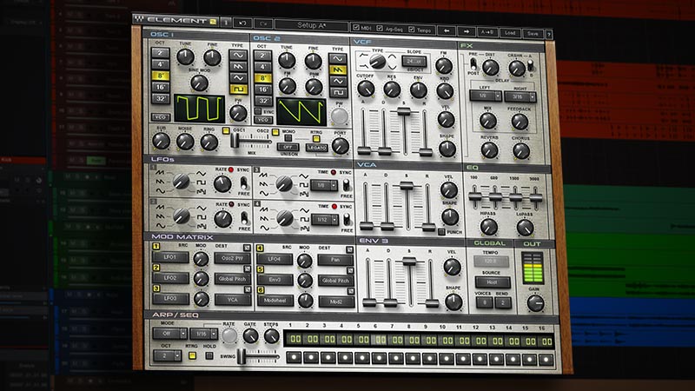Image resolution: width=695 pixels, height=391 pixels.
Task: Click mod matrix slot 1 corner icon
Action: coord(247,248)
